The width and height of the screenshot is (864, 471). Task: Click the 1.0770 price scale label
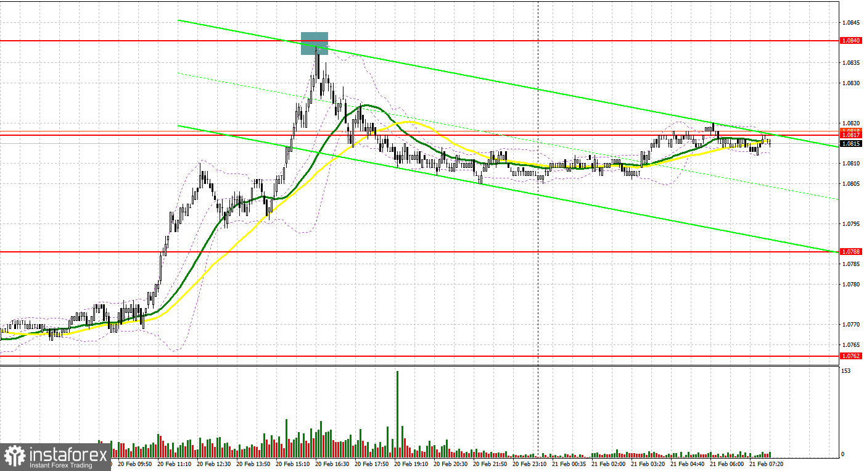(x=850, y=324)
